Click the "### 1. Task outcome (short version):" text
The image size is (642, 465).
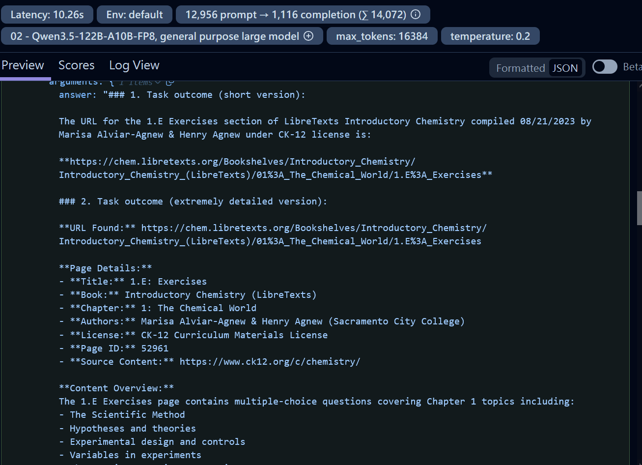(x=207, y=95)
